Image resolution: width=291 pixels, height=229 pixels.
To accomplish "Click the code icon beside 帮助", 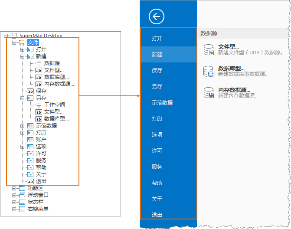I will [x=30, y=167].
